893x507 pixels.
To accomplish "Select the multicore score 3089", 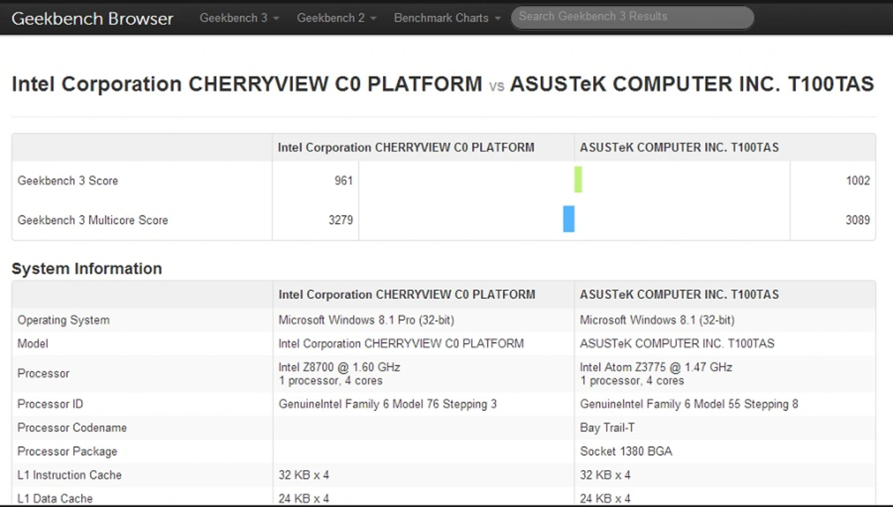I will click(x=857, y=220).
